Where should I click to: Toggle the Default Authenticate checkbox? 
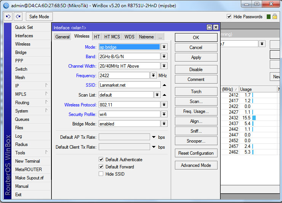[101, 160]
